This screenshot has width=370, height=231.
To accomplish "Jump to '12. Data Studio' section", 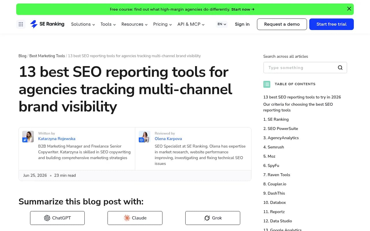I will pyautogui.click(x=278, y=221).
